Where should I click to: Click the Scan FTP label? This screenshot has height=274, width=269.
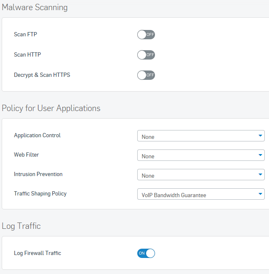[25, 34]
